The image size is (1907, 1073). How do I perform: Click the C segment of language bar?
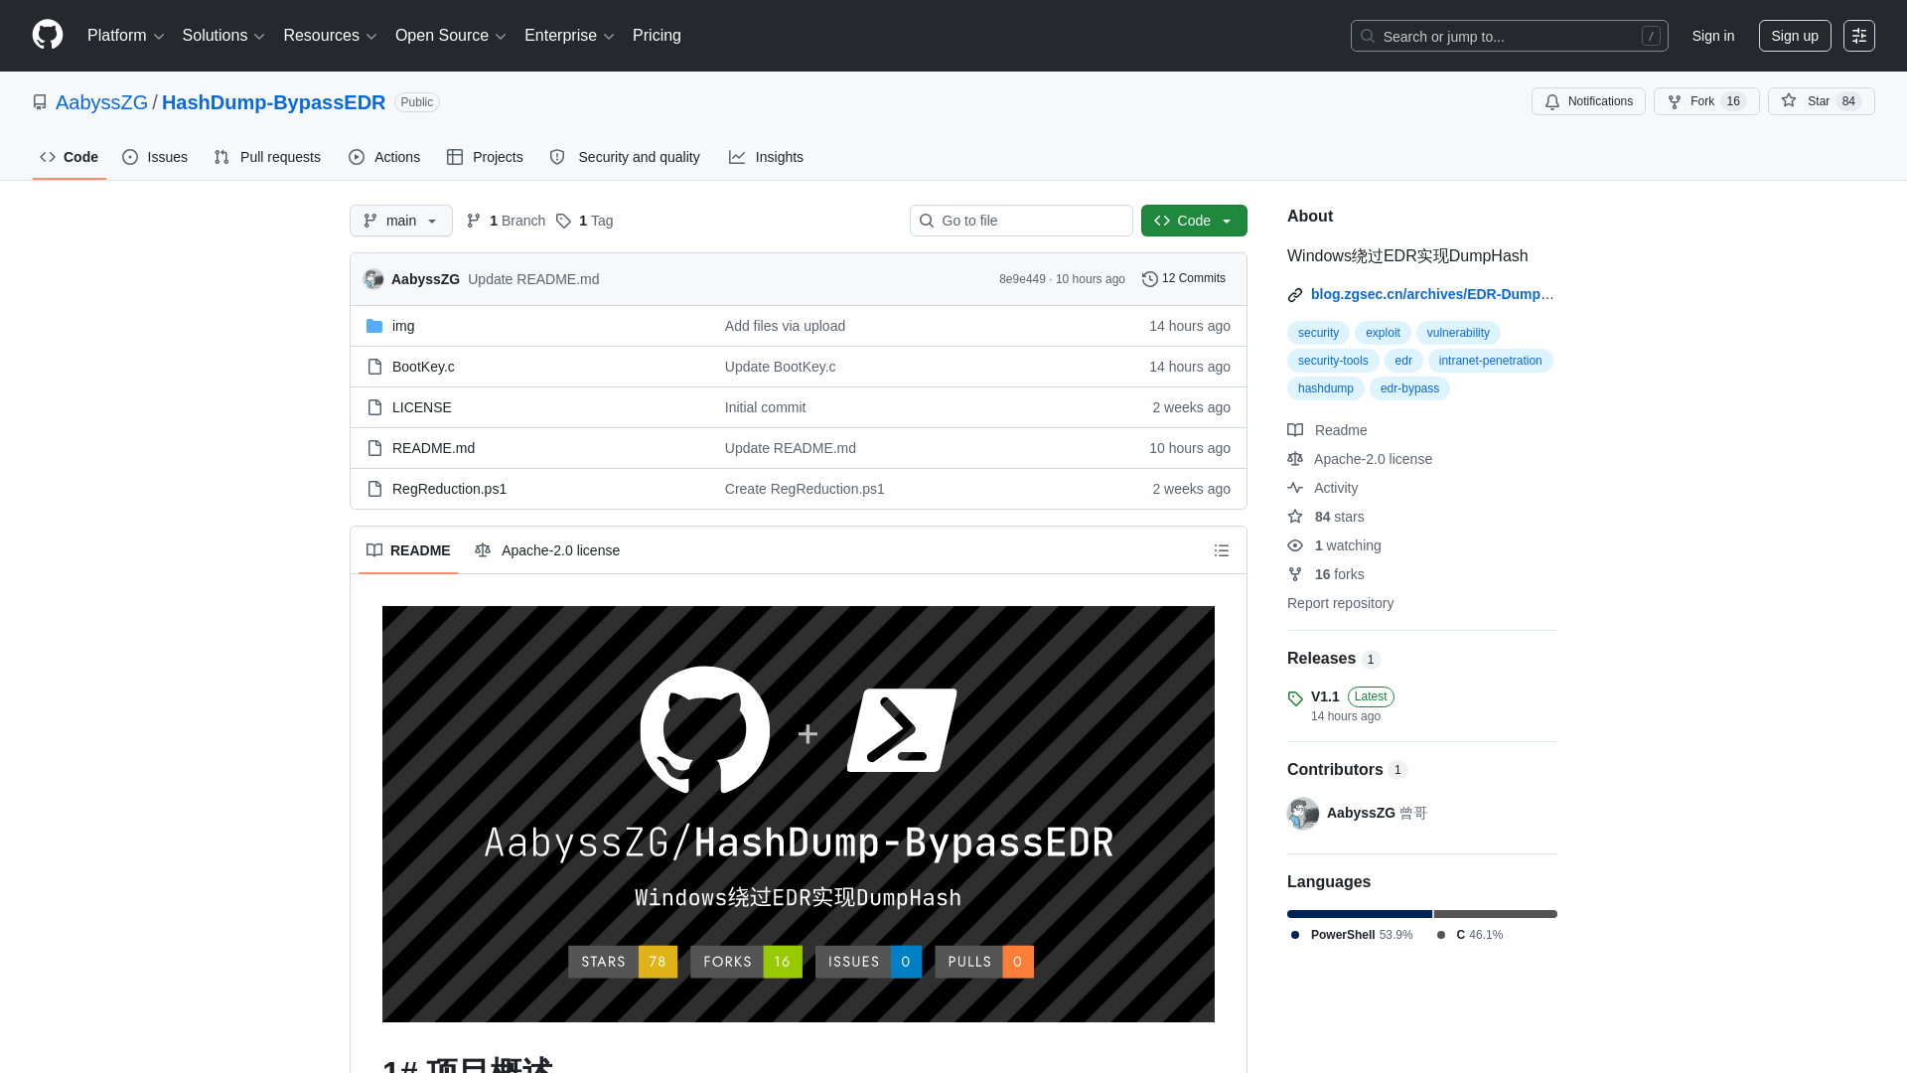click(1496, 914)
